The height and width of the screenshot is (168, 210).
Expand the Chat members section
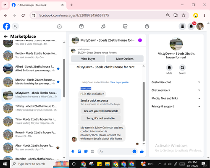pyautogui.click(x=176, y=90)
